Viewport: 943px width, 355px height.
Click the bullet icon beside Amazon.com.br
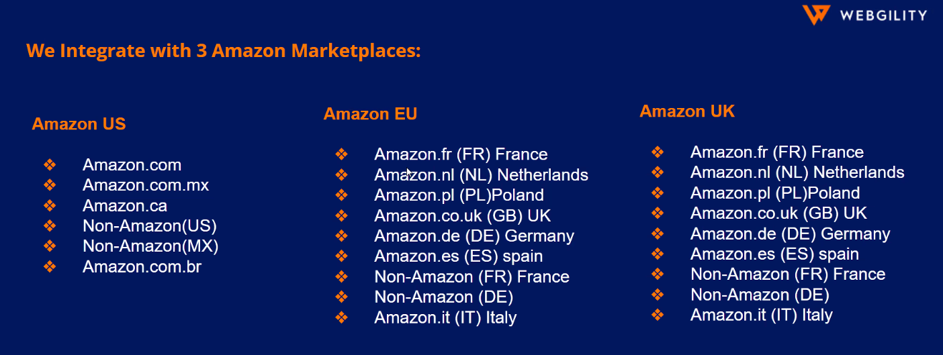click(x=50, y=266)
